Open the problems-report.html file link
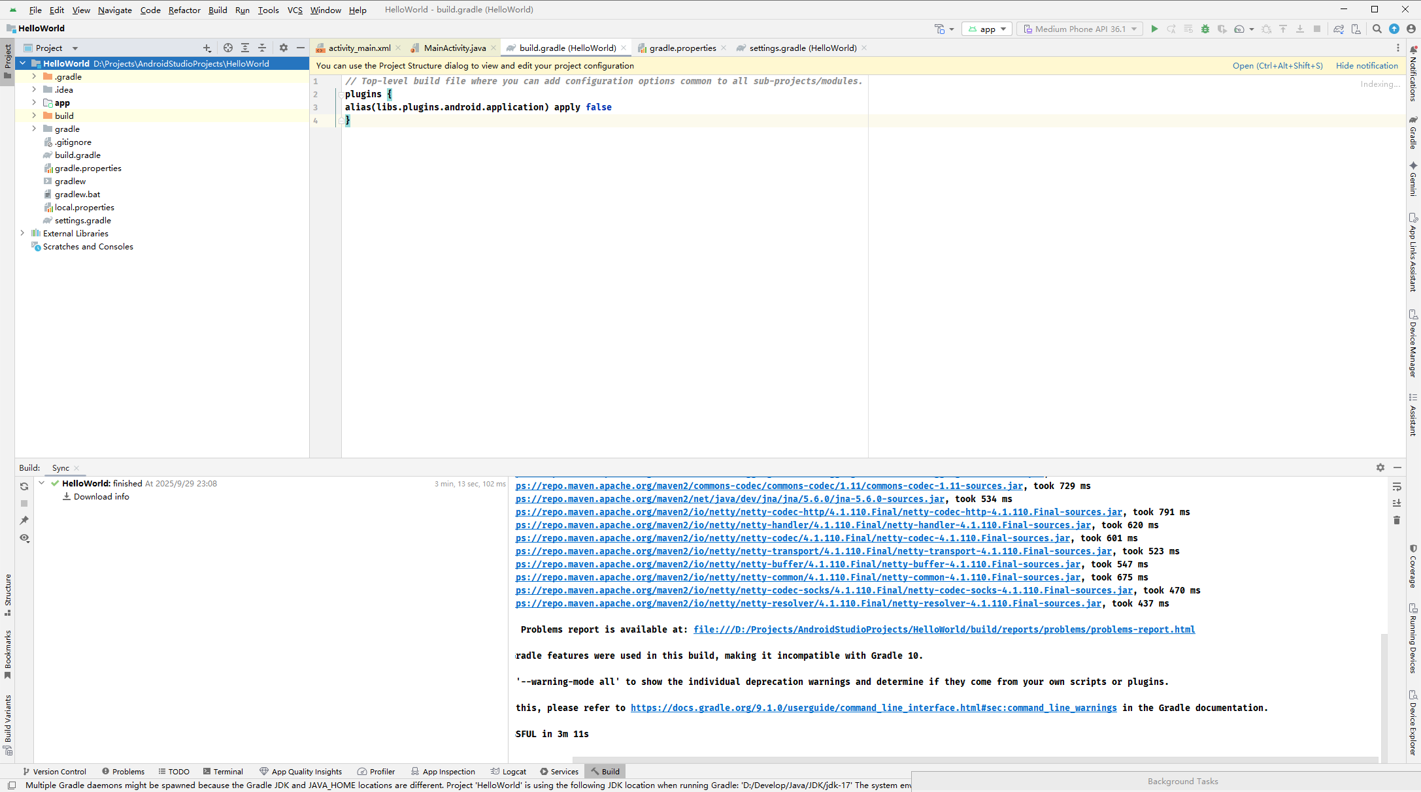The height and width of the screenshot is (792, 1421). pyautogui.click(x=944, y=629)
